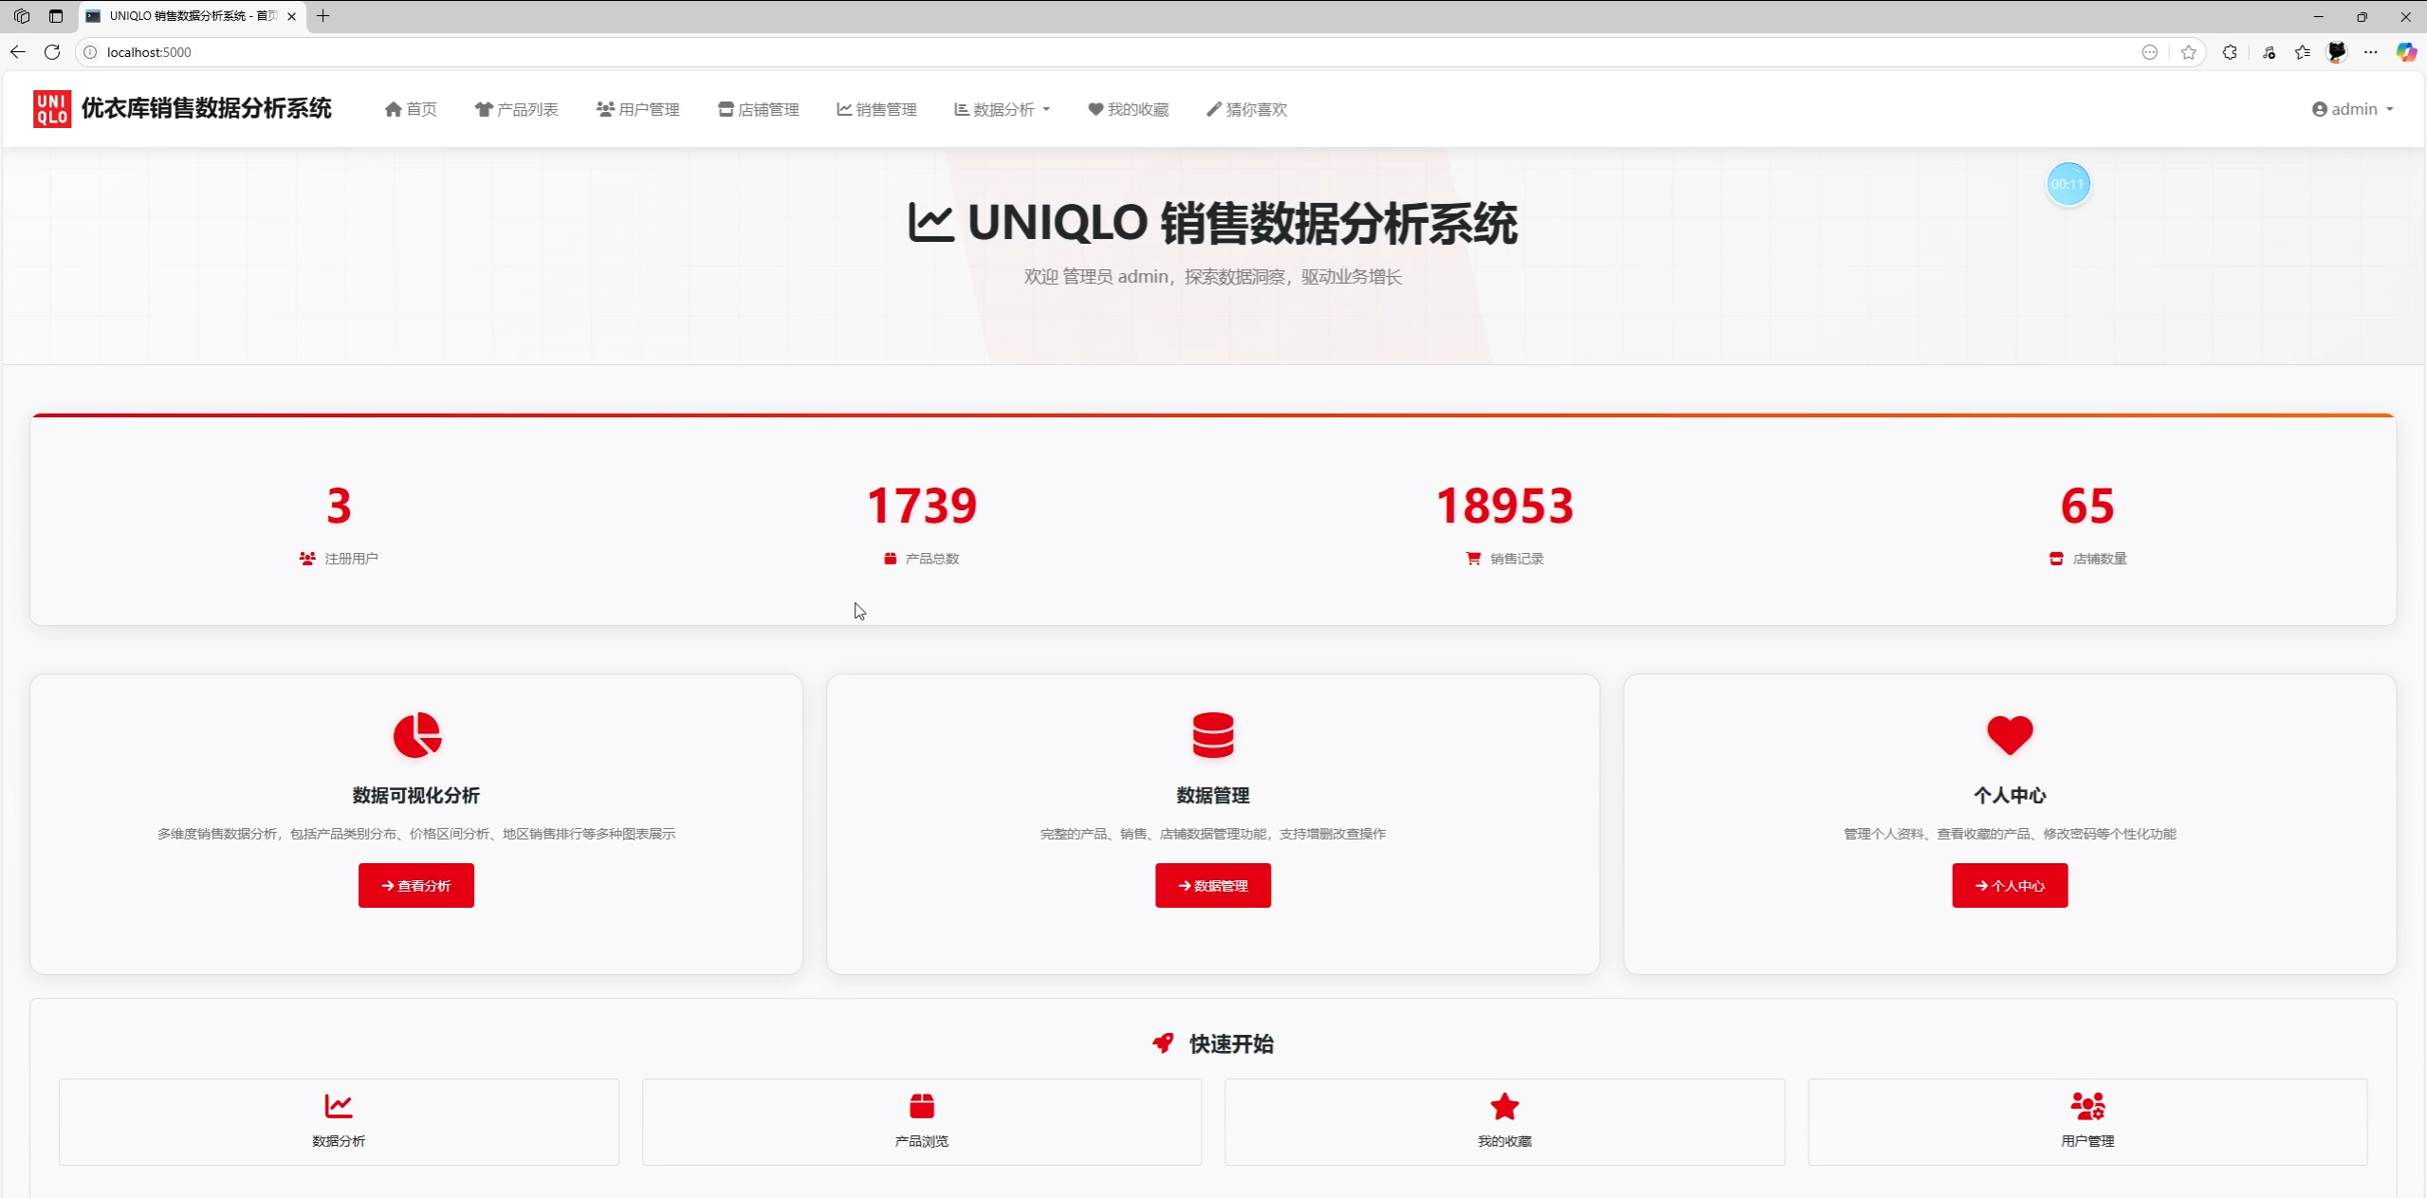Click the 个人中心 red button
Viewport: 2427px width, 1198px height.
pyautogui.click(x=2010, y=885)
